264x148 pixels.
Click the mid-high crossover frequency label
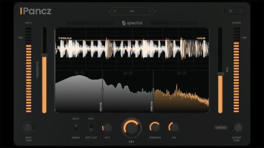(x=151, y=106)
